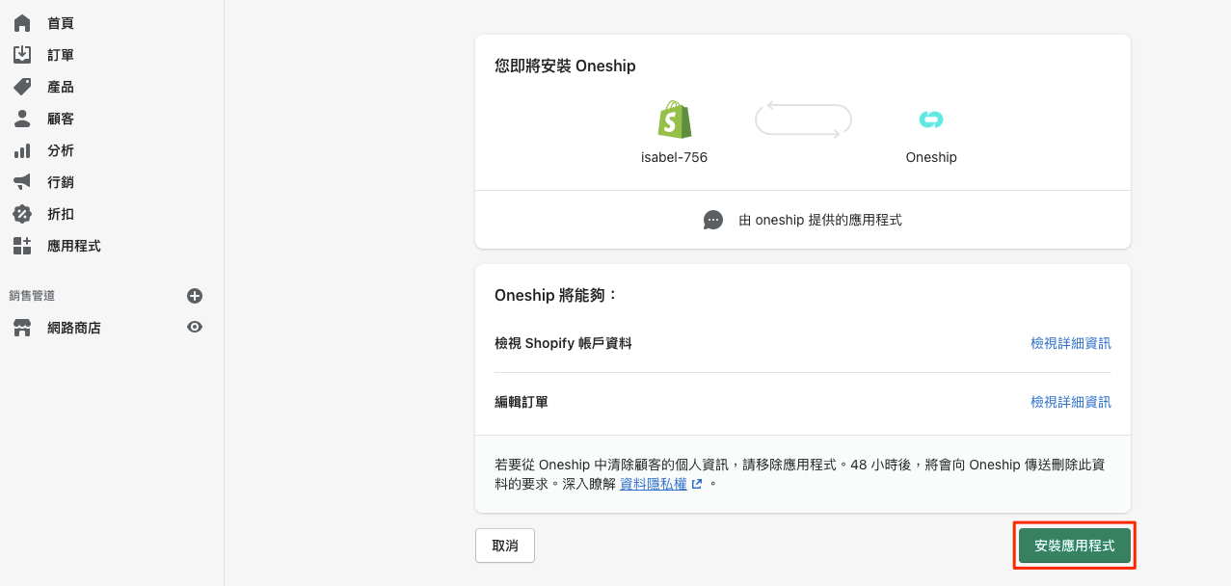The image size is (1231, 586).
Task: Click the external link icon after 資料隱私權
Action: [697, 484]
